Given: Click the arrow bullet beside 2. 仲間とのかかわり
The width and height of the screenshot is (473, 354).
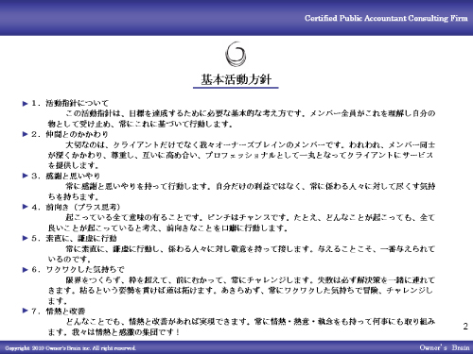Looking at the screenshot, I should click(x=26, y=134).
